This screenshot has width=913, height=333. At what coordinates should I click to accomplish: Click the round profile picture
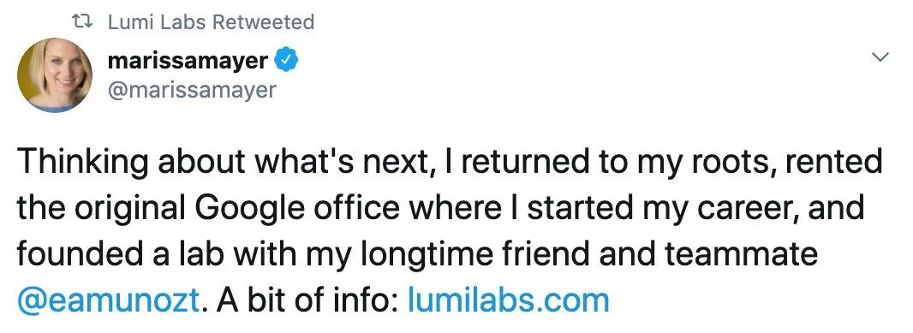pyautogui.click(x=55, y=75)
